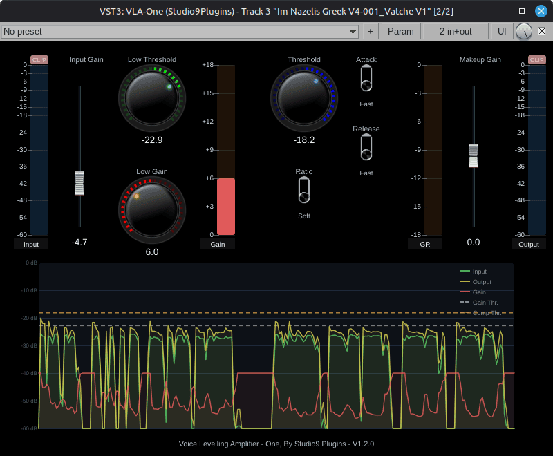Viewport: 553px width, 456px height.
Task: Click the Input Gain value -4.7
Action: point(79,242)
